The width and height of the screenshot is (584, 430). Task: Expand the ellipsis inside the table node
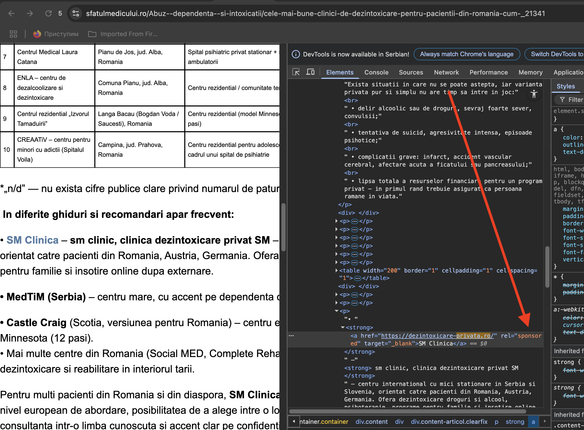point(358,278)
